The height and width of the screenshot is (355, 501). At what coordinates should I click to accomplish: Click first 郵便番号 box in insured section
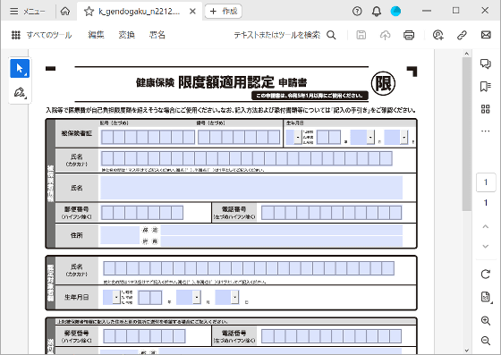[x=107, y=213]
